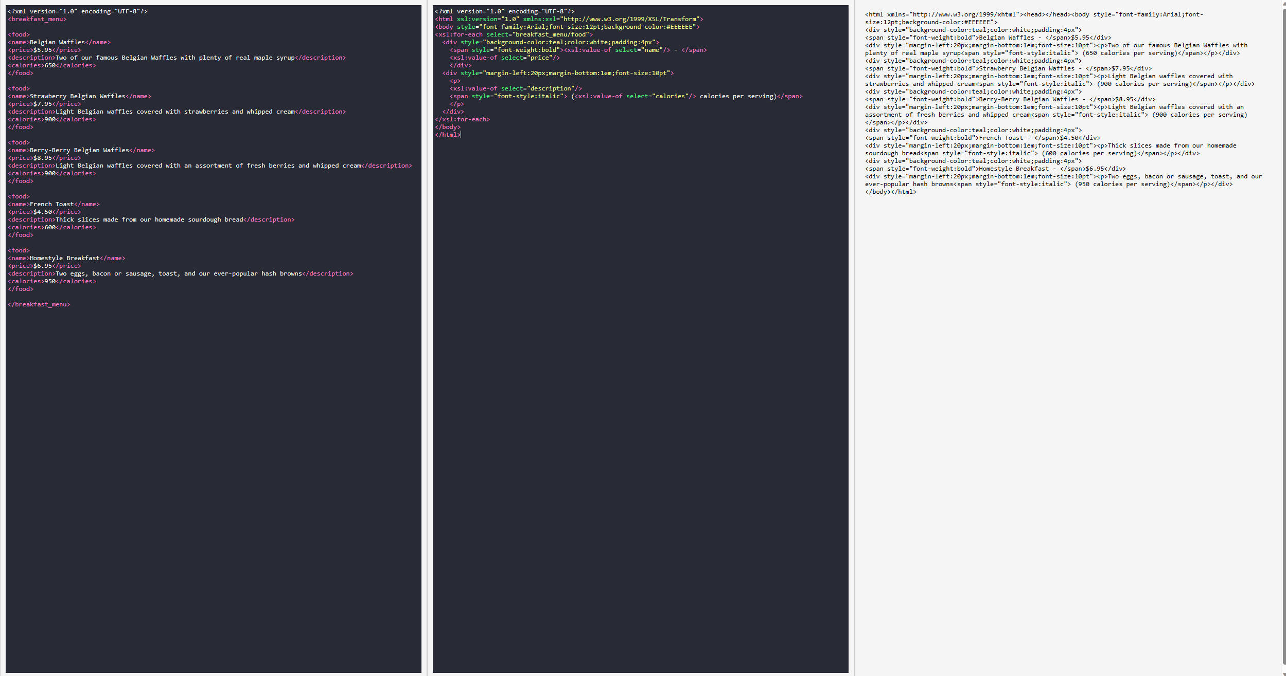This screenshot has height=676, width=1286.
Task: Click the xsl:for-each select line in XSLT editor
Action: click(x=514, y=34)
